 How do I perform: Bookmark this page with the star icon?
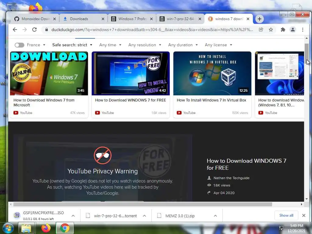tap(271, 30)
